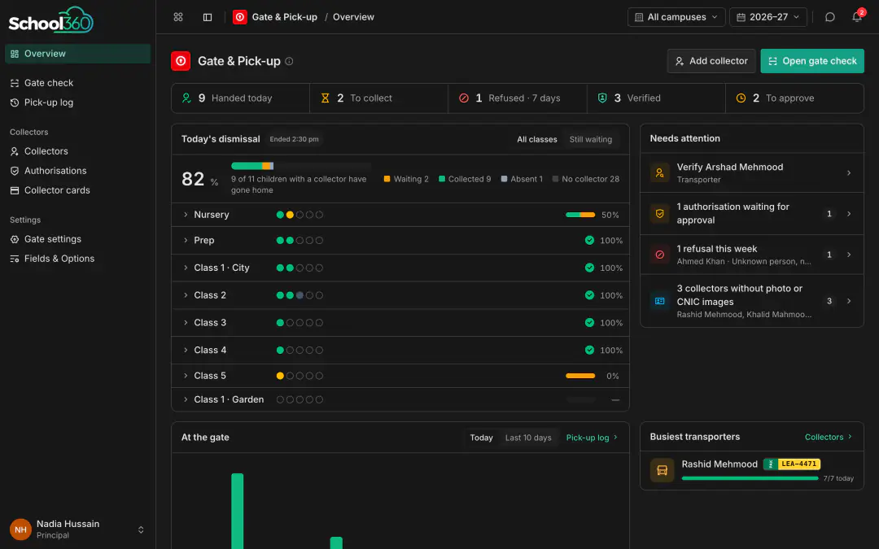Click the overall dismissal progress bar
The image size is (879, 549).
[x=301, y=166]
